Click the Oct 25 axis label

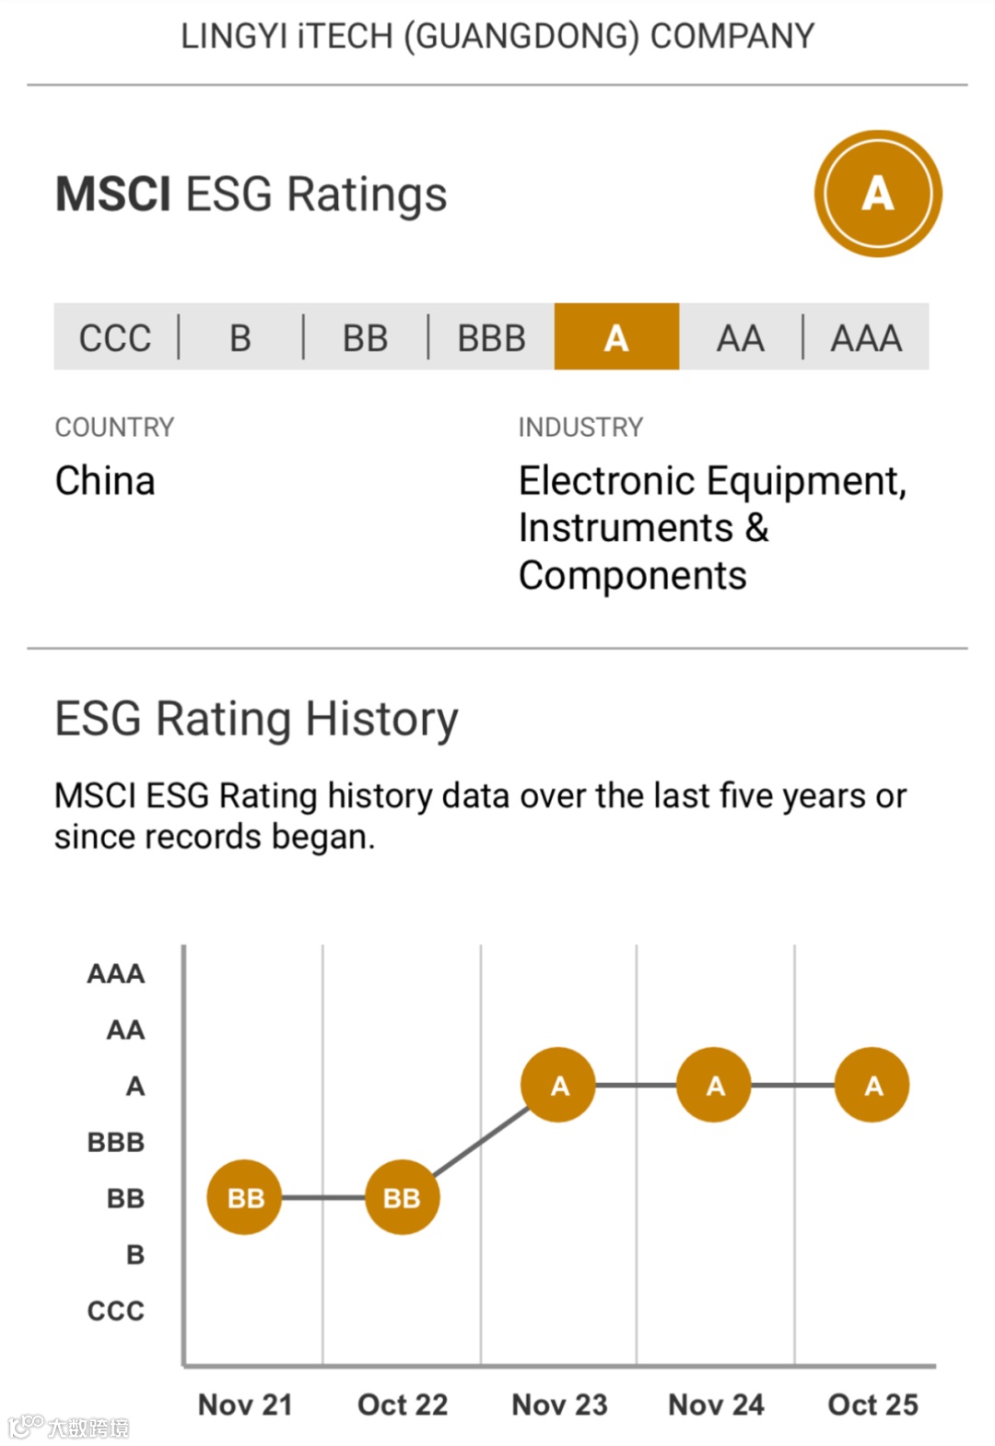(x=872, y=1404)
